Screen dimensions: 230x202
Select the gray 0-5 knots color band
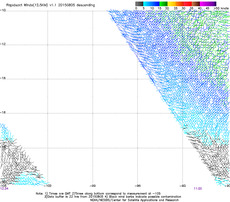(139, 4)
